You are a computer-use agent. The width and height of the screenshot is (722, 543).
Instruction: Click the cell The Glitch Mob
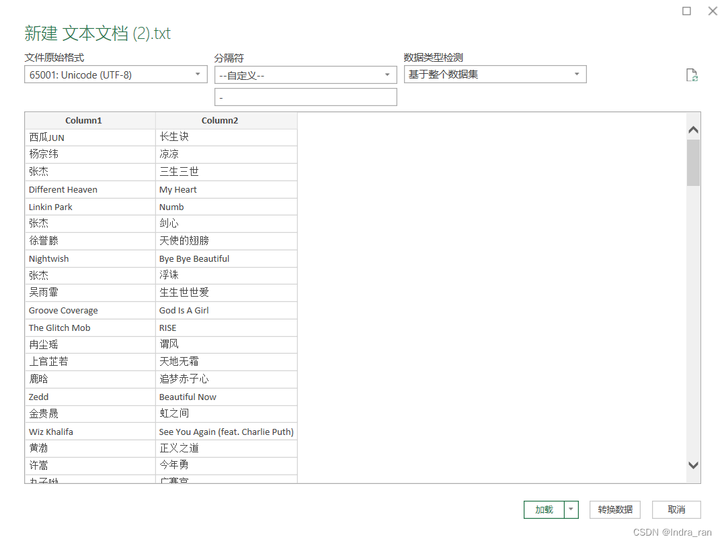click(90, 328)
